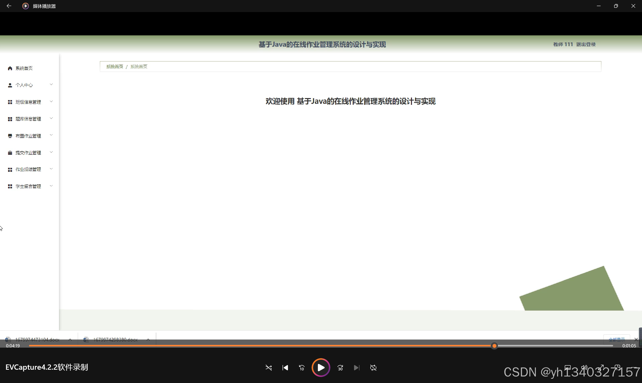Expand the 个人中心 menu chevron
This screenshot has height=383, width=642.
coord(51,84)
